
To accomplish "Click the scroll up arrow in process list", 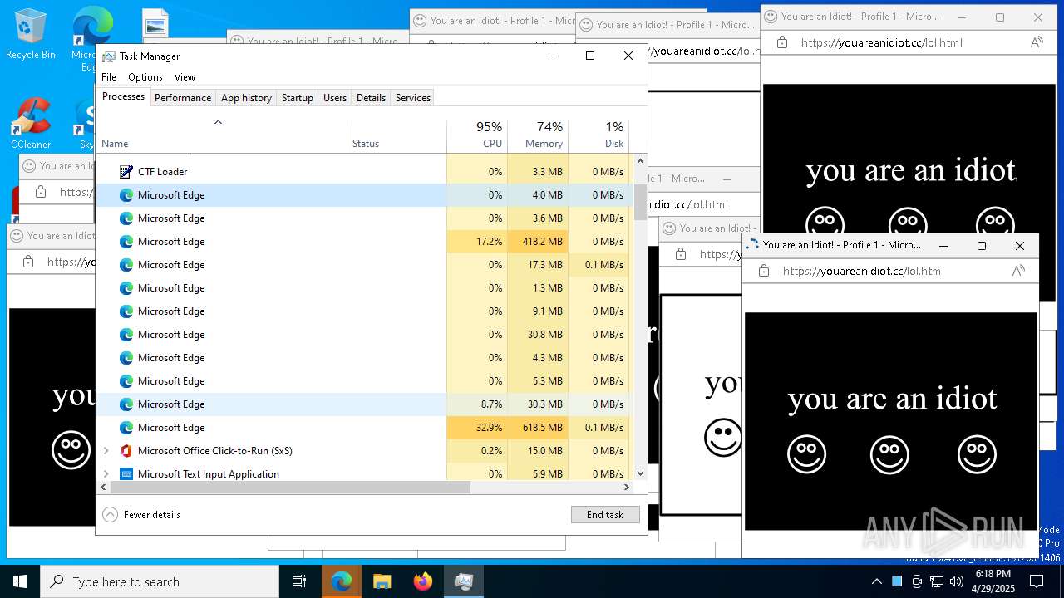I will 640,161.
